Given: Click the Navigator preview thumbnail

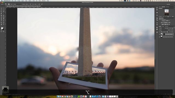Looking at the screenshot, I should (167, 12).
